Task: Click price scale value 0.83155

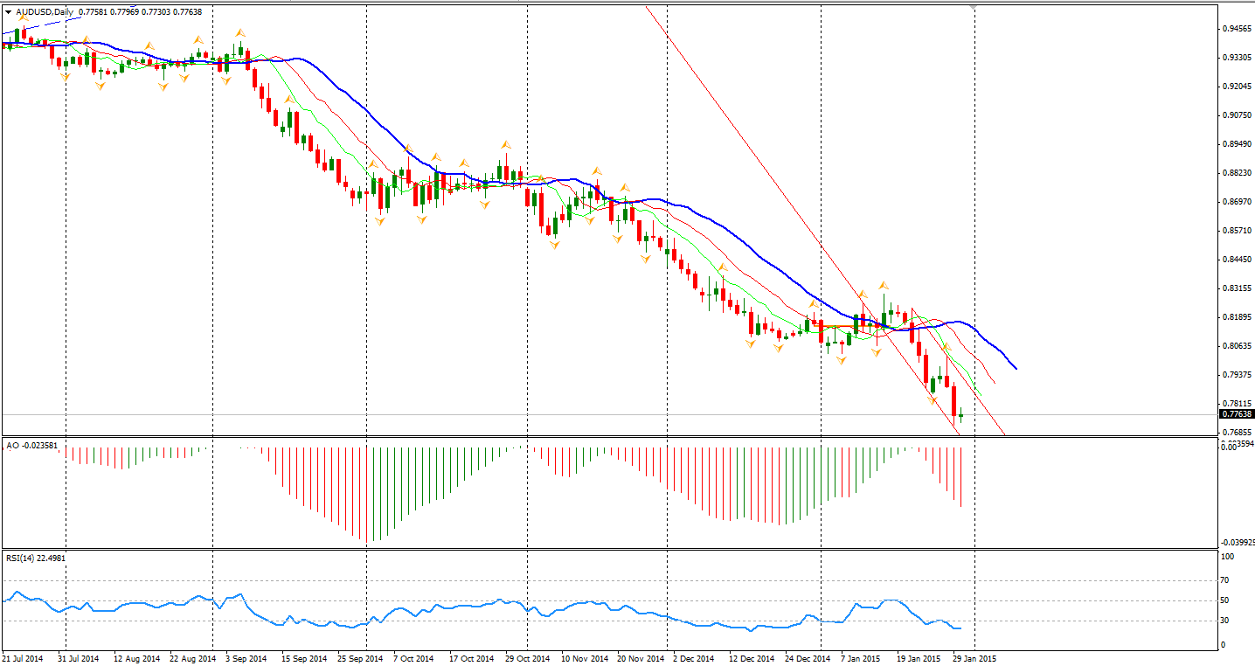Action: 1236,288
